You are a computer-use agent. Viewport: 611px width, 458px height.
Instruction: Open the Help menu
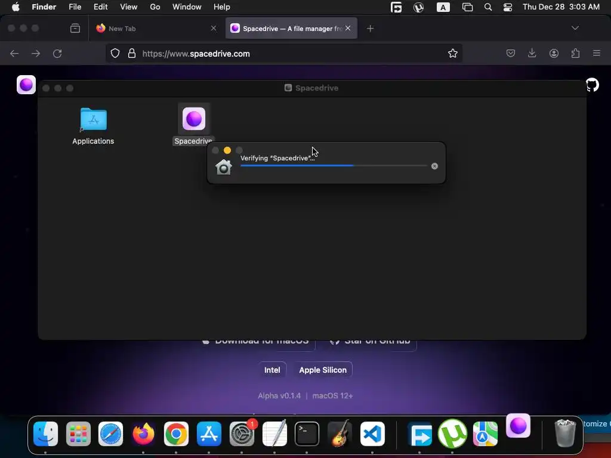(x=222, y=7)
